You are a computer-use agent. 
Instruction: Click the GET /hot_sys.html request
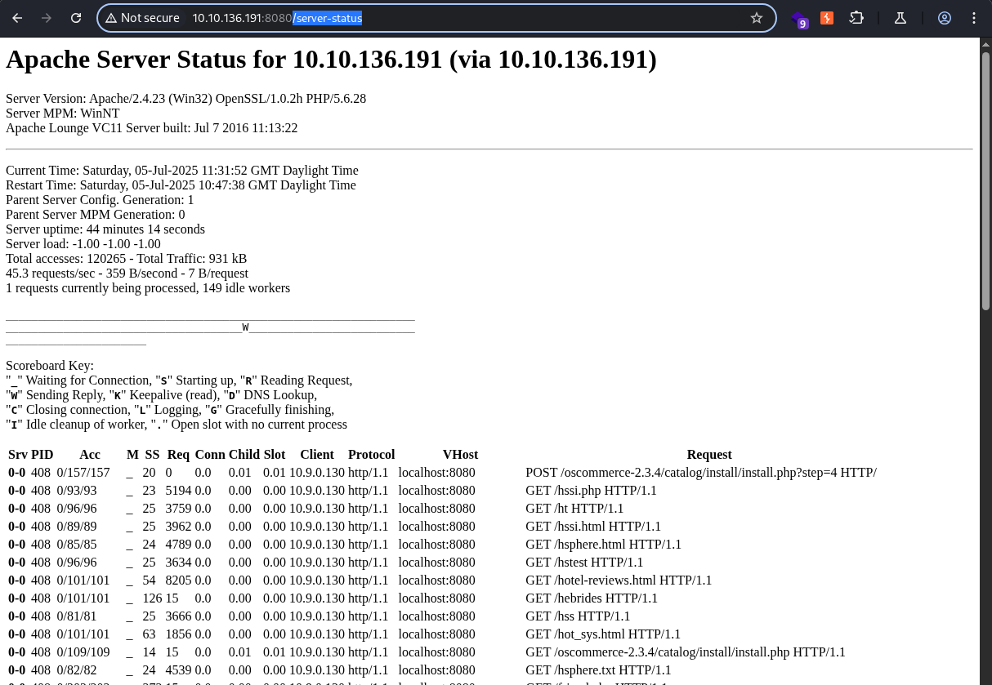tap(603, 634)
